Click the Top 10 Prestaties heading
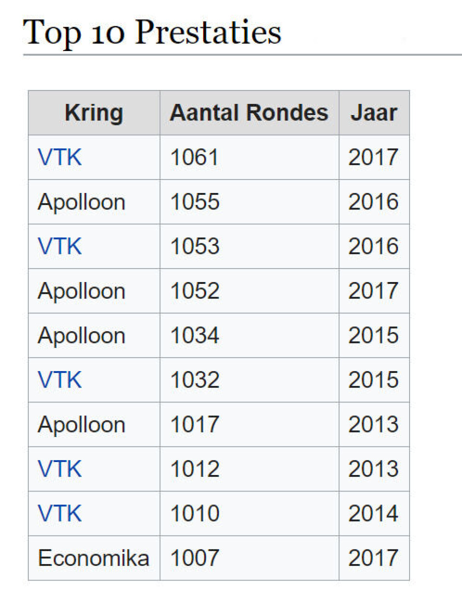 point(152,33)
